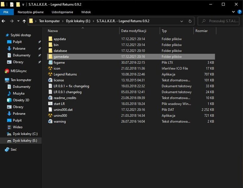243x188 pixels.
Task: Customize quick access toolbar dropdown
Action: (x=23, y=5)
